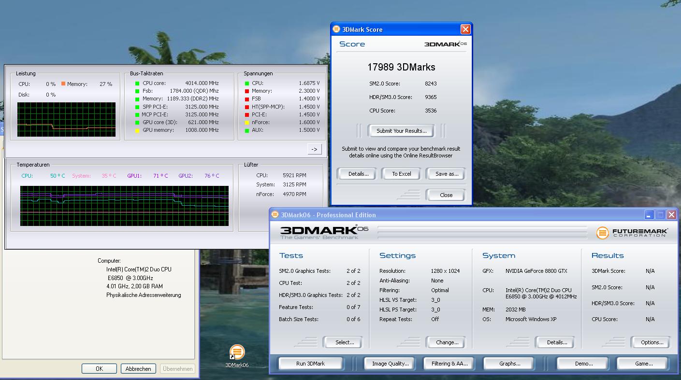
Task: Click the yellow GPU memory status indicator
Action: tap(138, 130)
